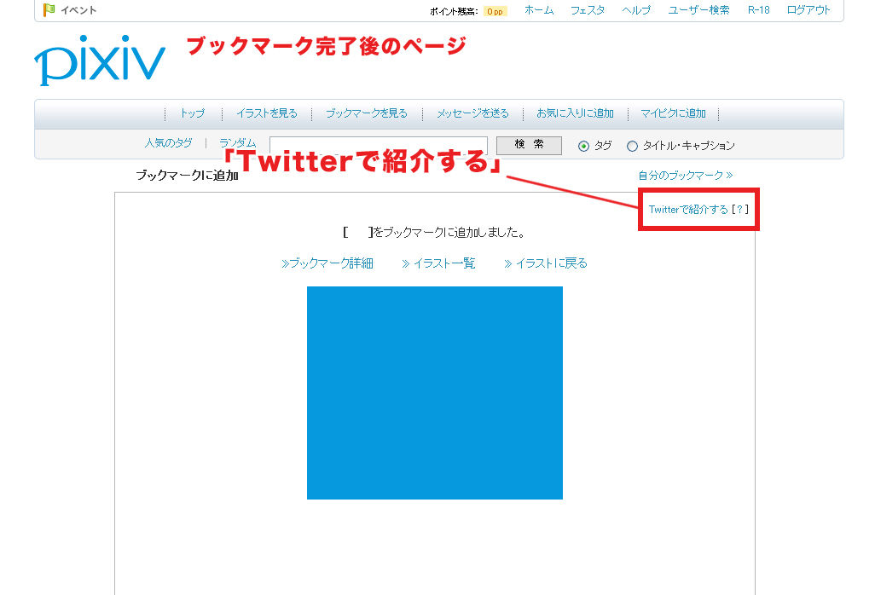Image resolution: width=875 pixels, height=595 pixels.
Task: Open イラストを見る tab
Action: pyautogui.click(x=267, y=113)
